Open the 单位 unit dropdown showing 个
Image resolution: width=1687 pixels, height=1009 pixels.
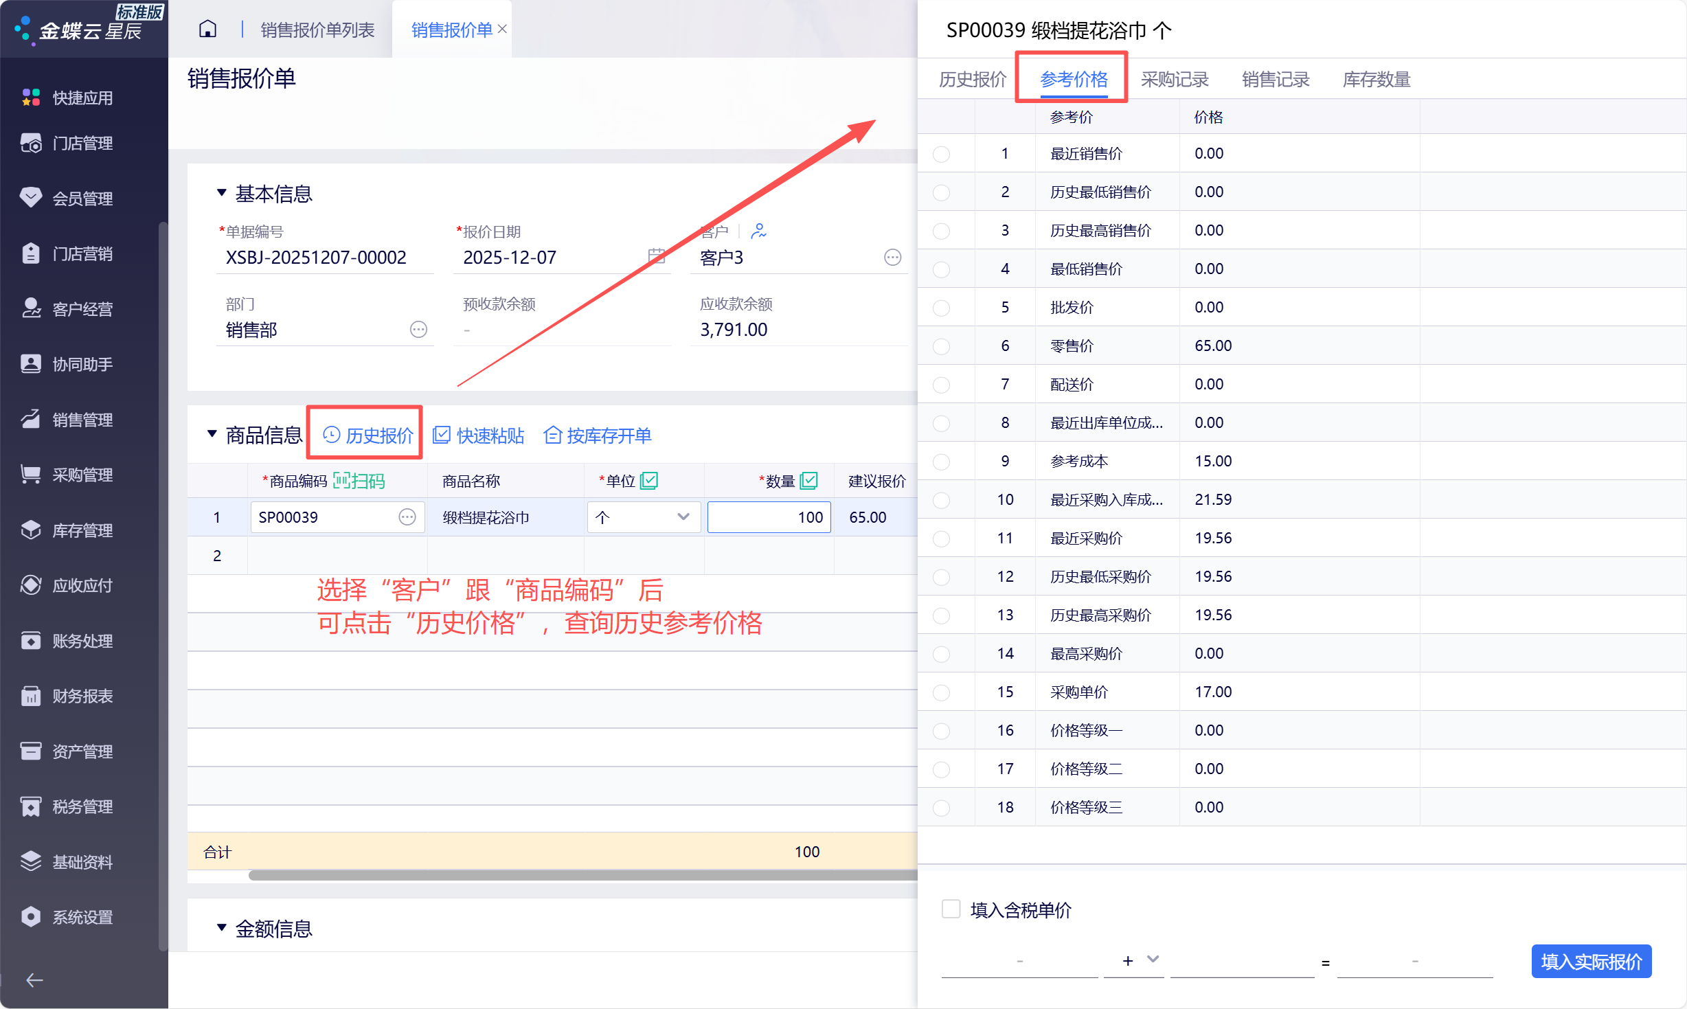[644, 517]
